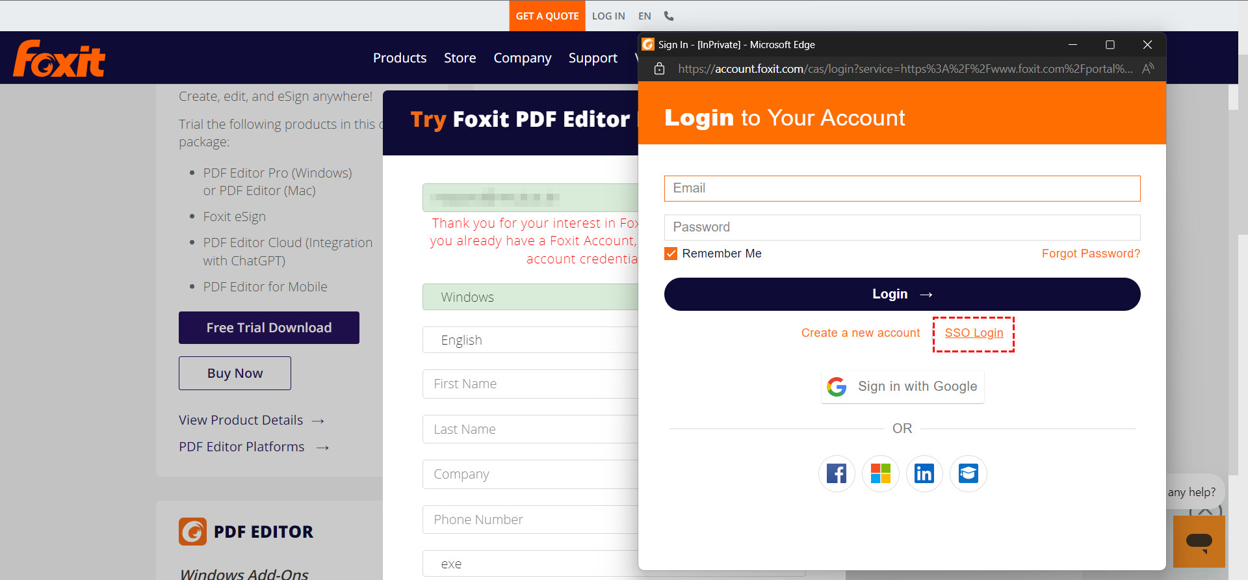Expand the English language dropdown
1248x580 pixels.
(530, 340)
